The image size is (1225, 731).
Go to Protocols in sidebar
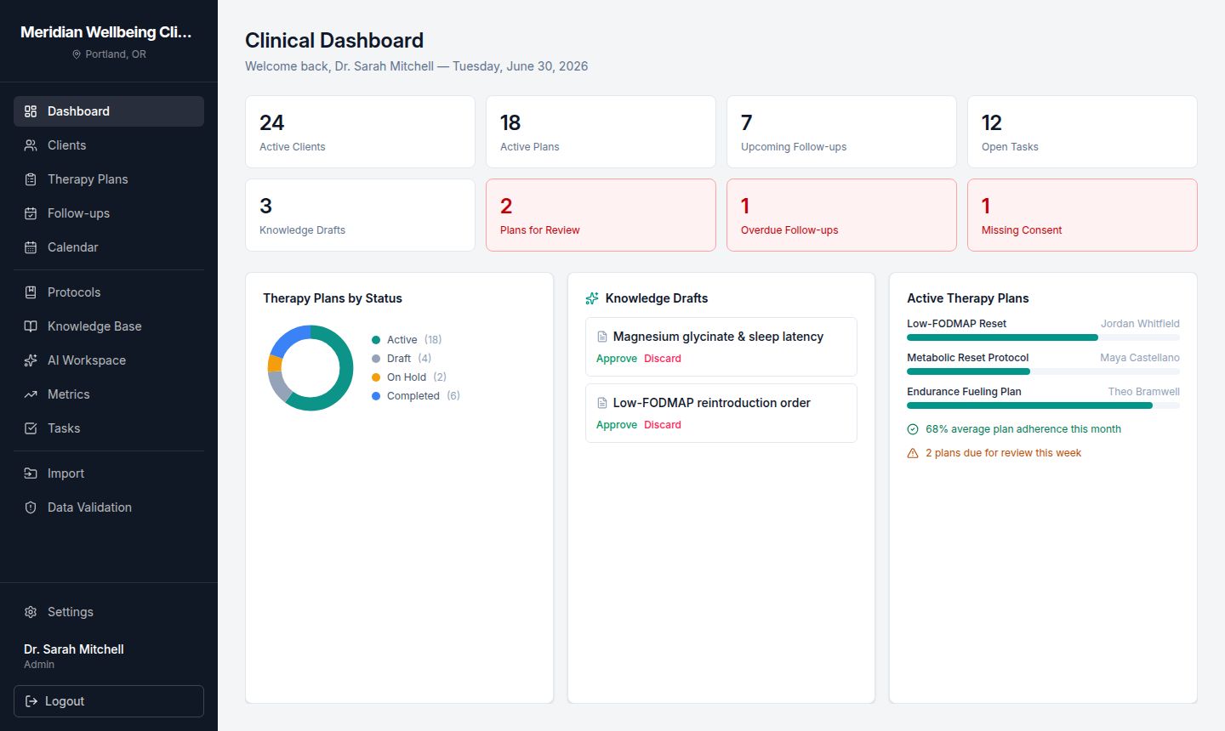pyautogui.click(x=109, y=292)
